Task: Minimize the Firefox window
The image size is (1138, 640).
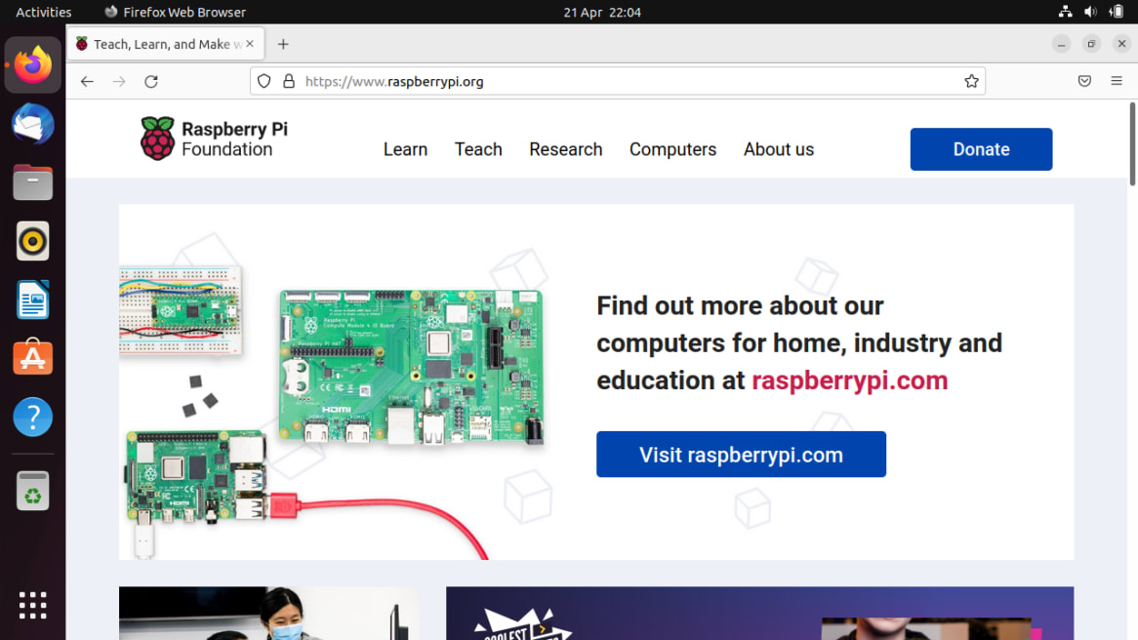Action: point(1061,44)
